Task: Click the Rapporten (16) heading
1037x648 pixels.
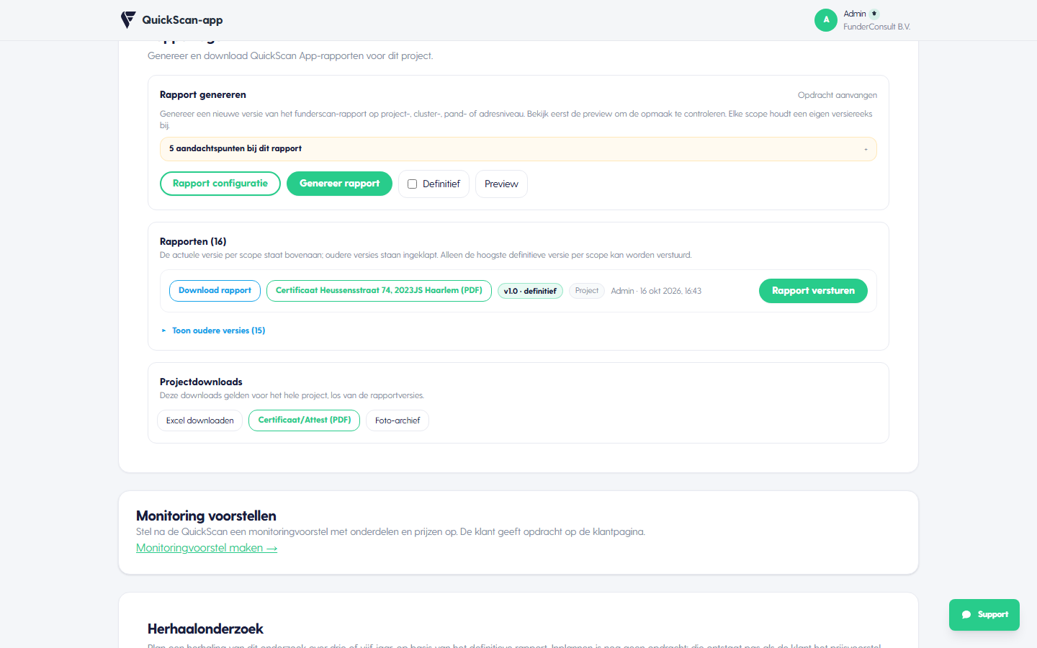Action: (x=193, y=241)
